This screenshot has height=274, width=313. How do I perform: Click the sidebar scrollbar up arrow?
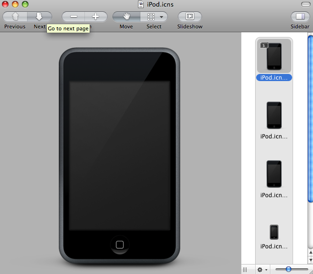click(311, 253)
